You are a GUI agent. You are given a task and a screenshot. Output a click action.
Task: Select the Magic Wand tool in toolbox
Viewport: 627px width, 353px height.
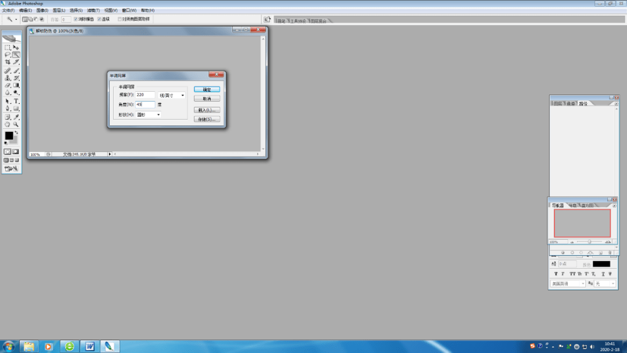pos(16,55)
